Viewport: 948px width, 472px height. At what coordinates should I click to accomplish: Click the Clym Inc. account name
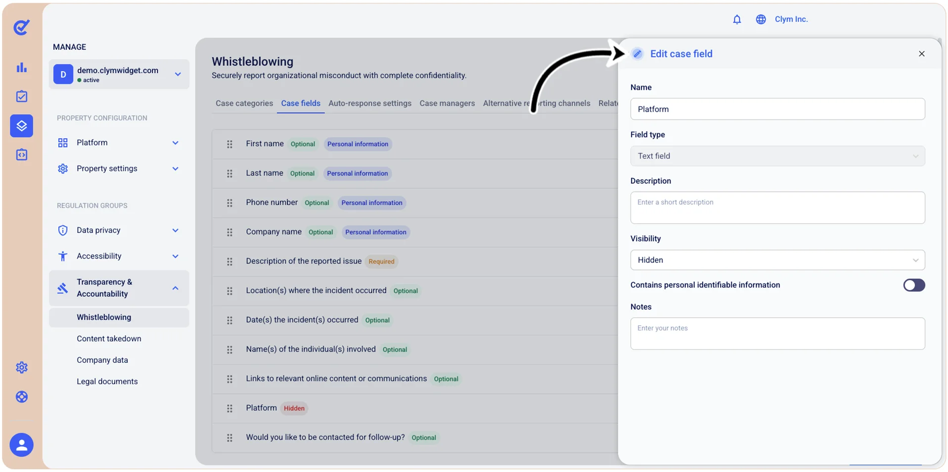(x=791, y=19)
